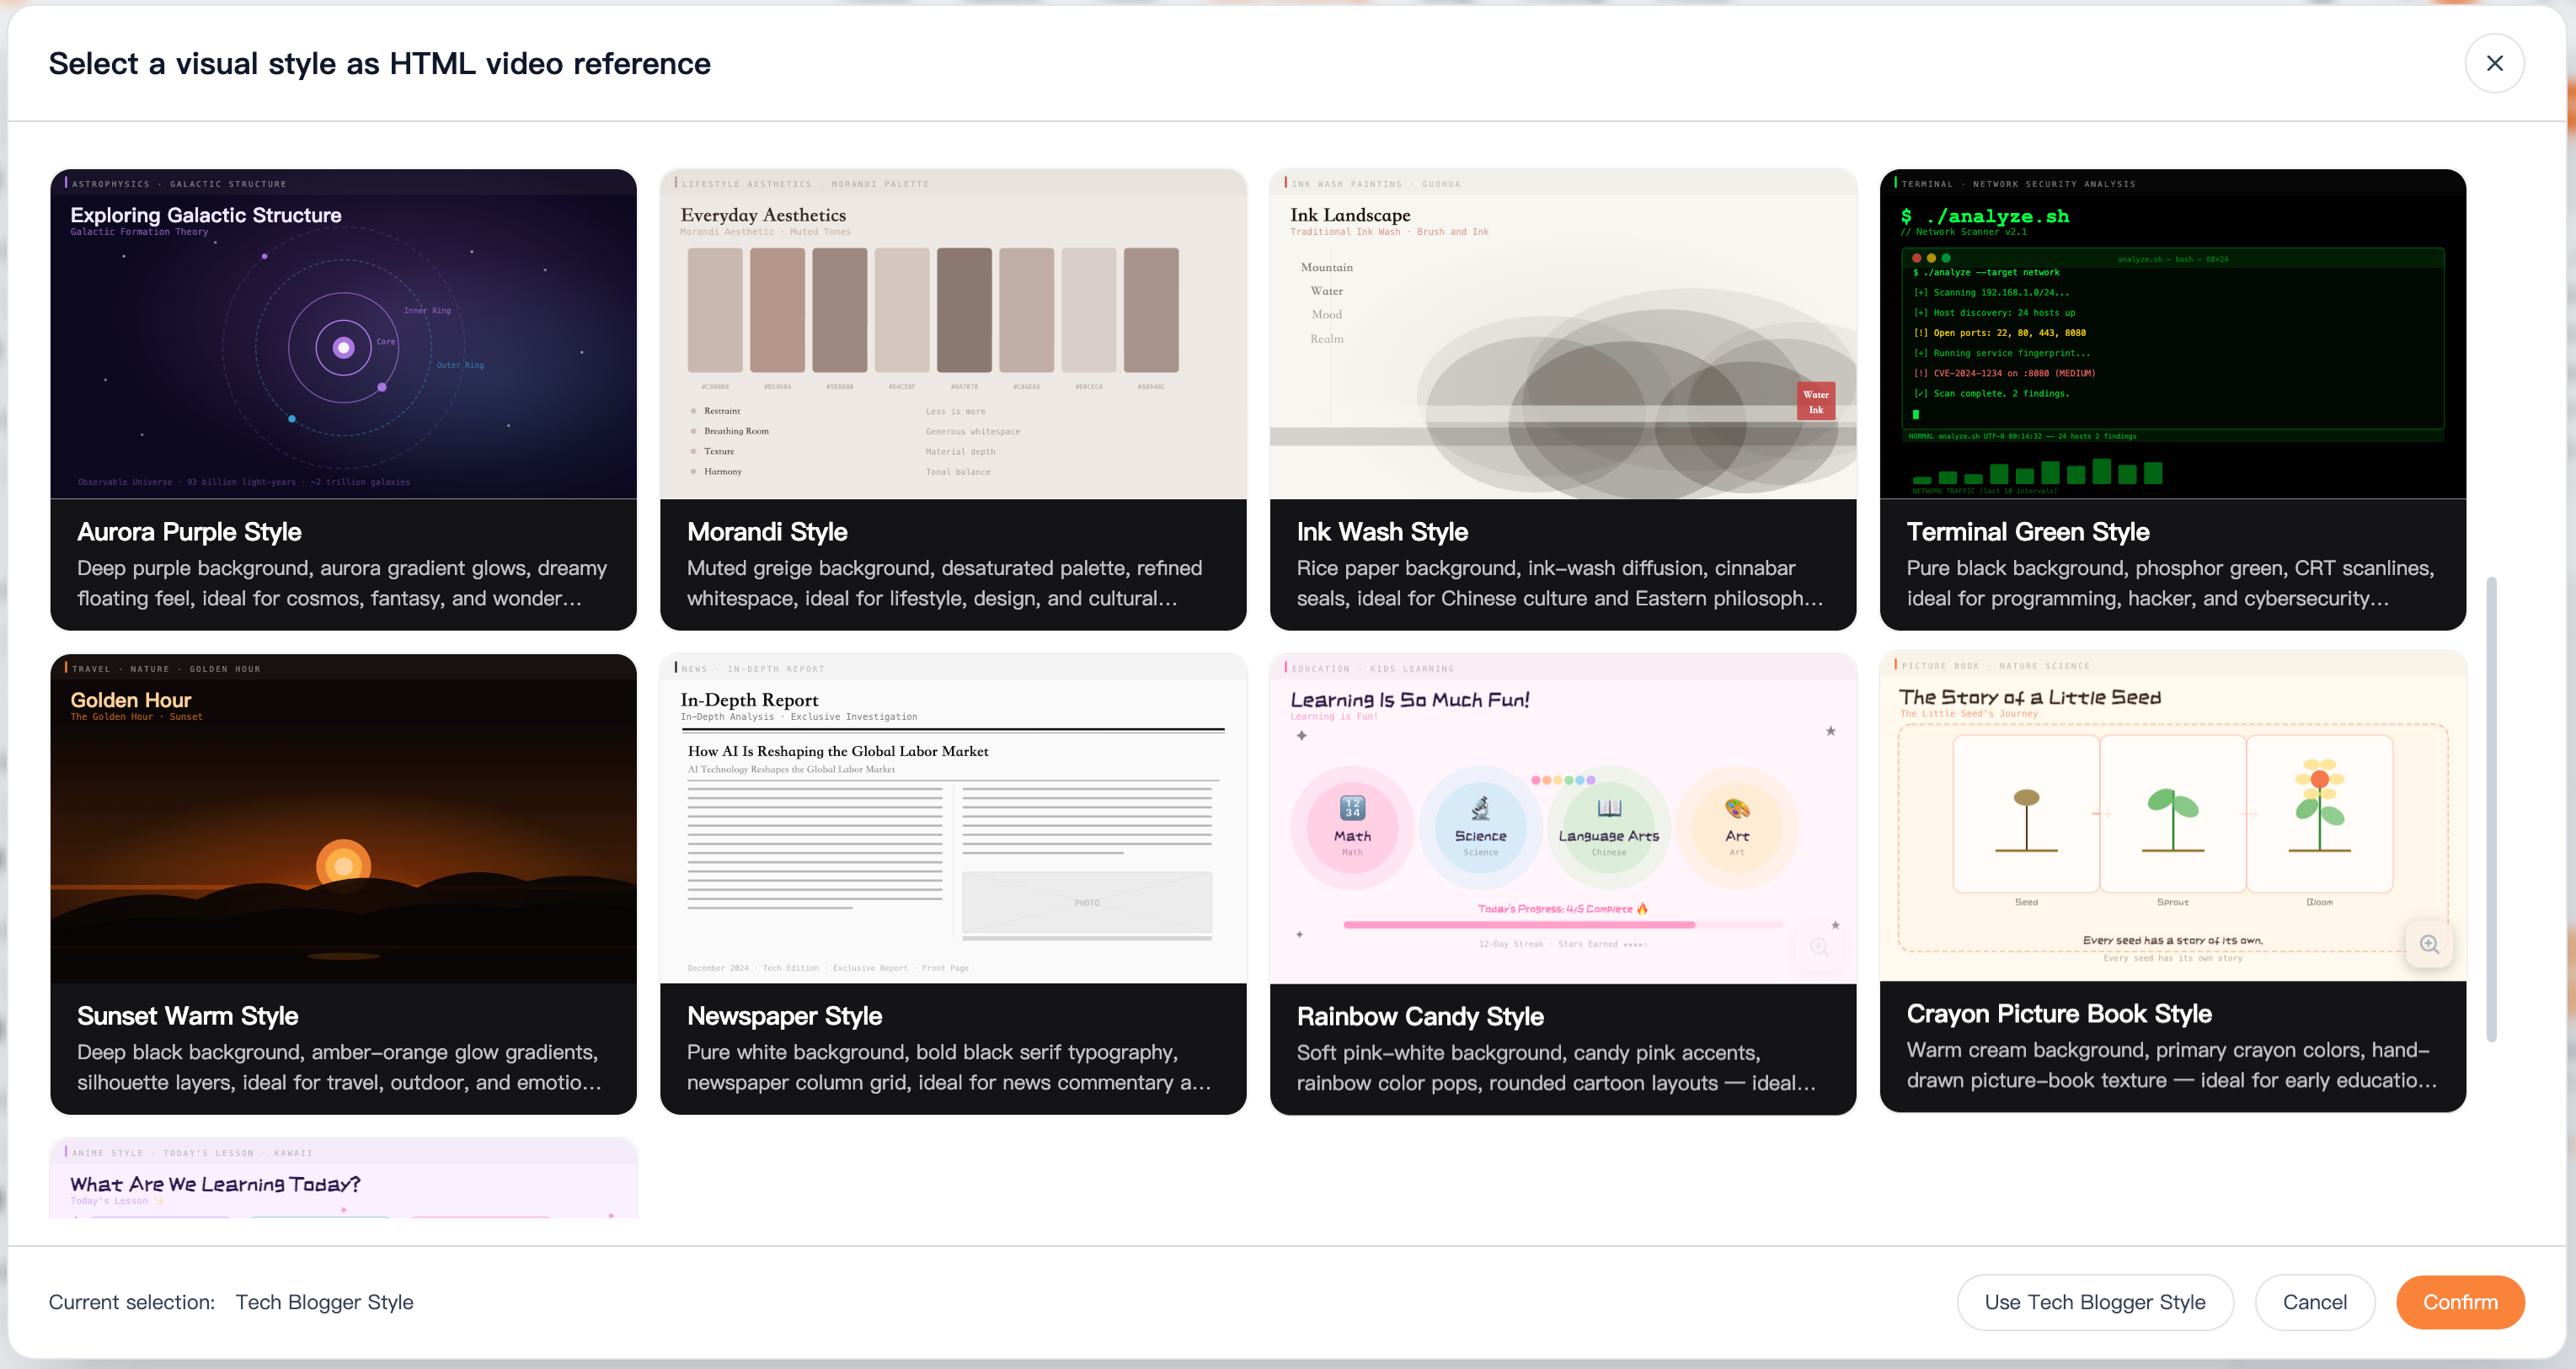Click Today's Progress bar in candy preview
Image resolution: width=2576 pixels, height=1369 pixels.
coord(1562,925)
